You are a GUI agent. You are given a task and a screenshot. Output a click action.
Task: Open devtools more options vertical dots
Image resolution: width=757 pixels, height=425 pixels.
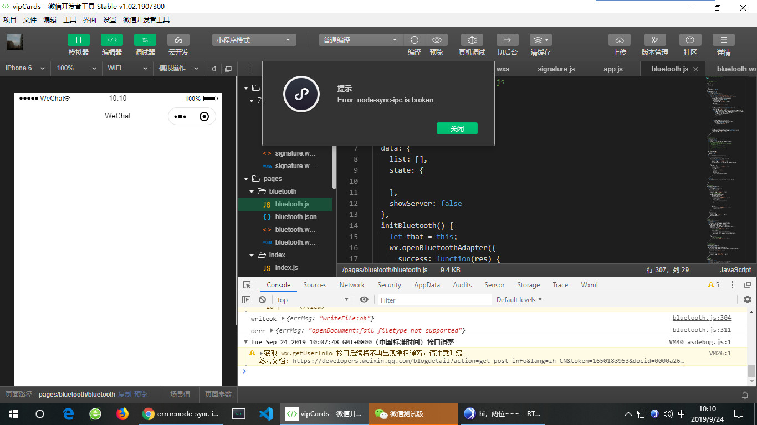point(732,285)
